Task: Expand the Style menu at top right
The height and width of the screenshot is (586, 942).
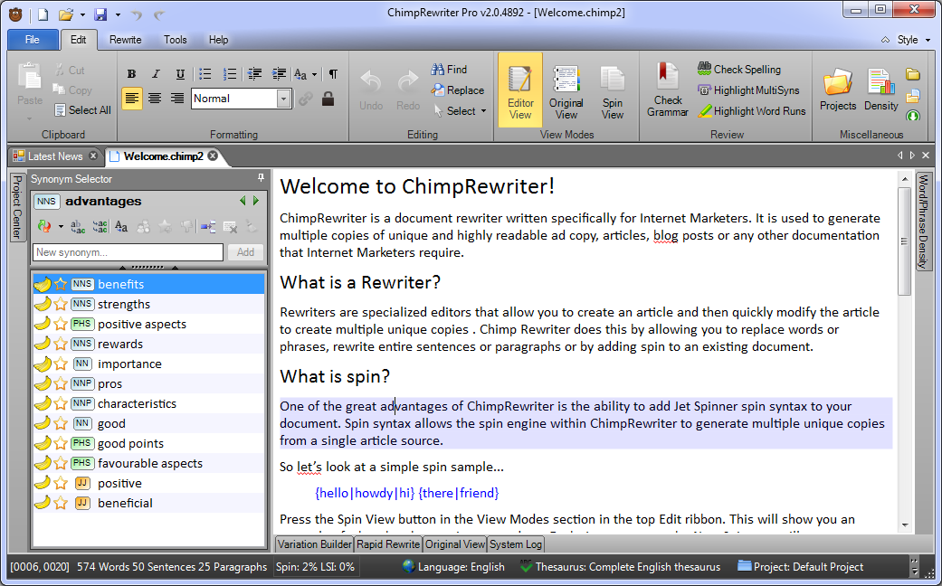Action: 907,40
